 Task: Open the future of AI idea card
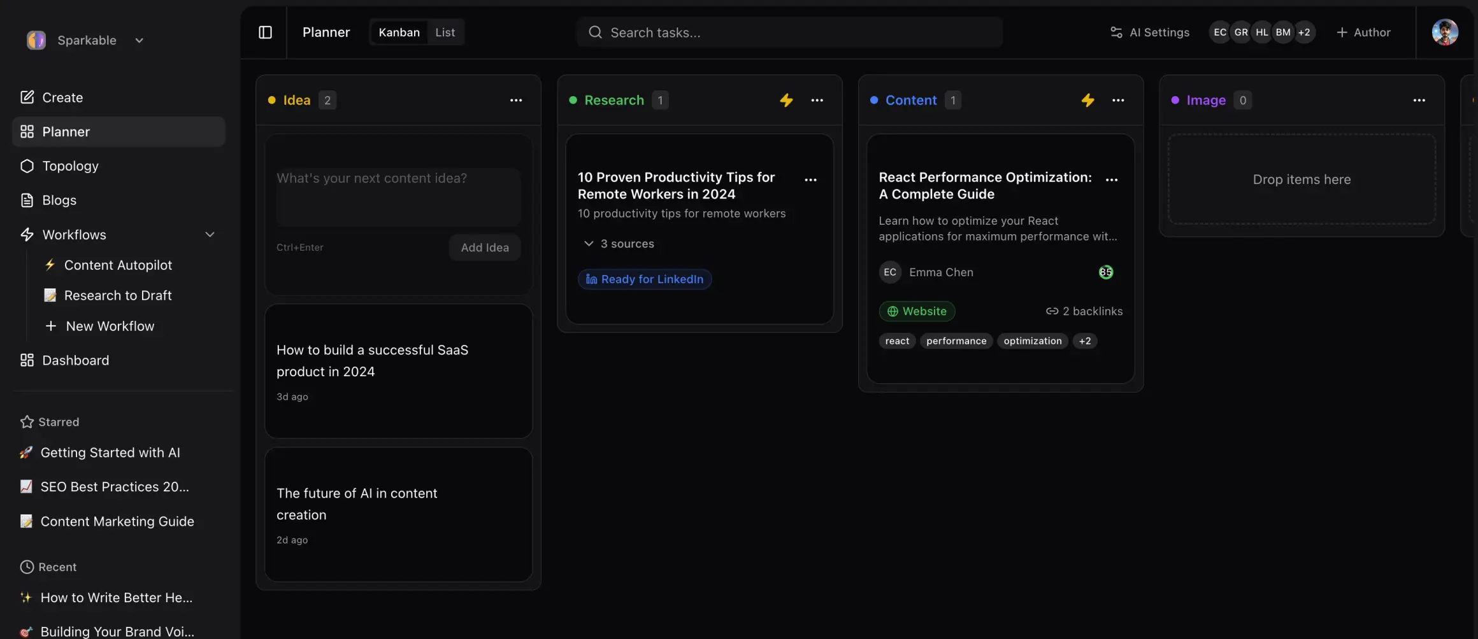(398, 514)
